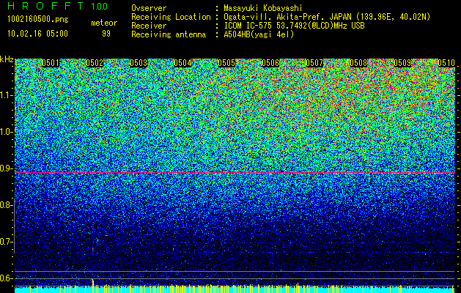
Task: Click the 0510 time marker label
Action: 446,63
